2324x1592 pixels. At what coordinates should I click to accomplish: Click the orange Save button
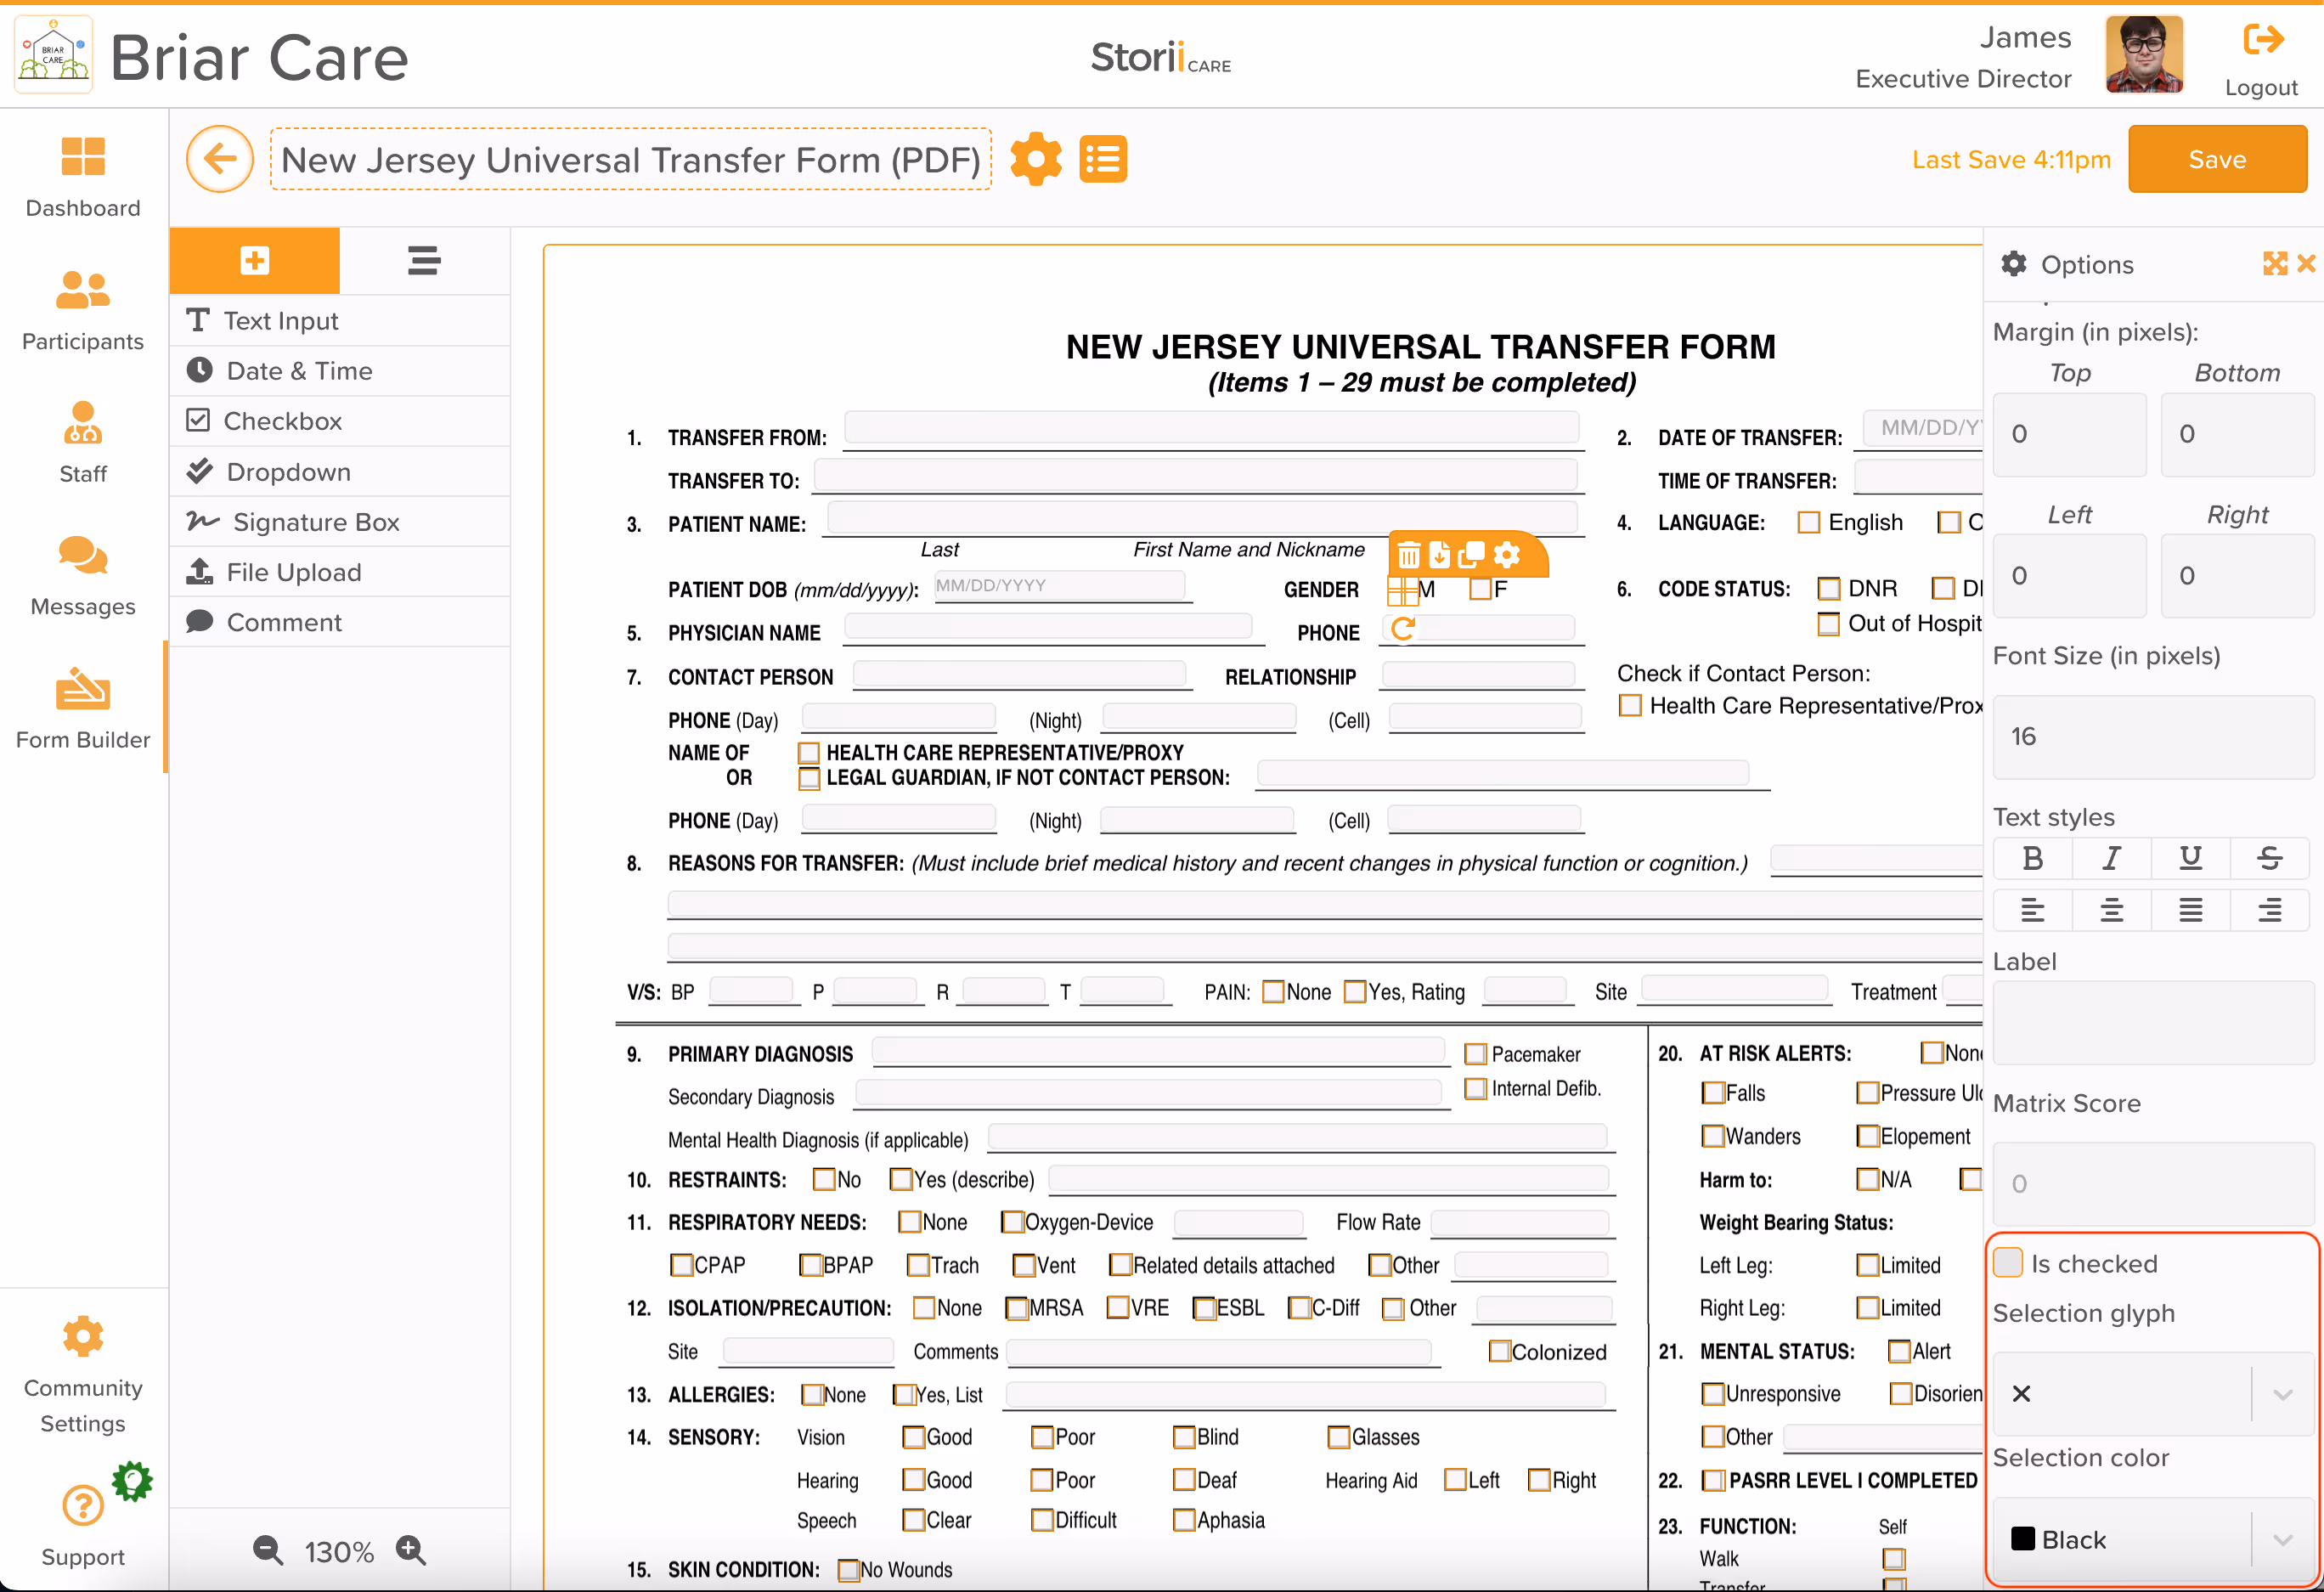tap(2217, 159)
